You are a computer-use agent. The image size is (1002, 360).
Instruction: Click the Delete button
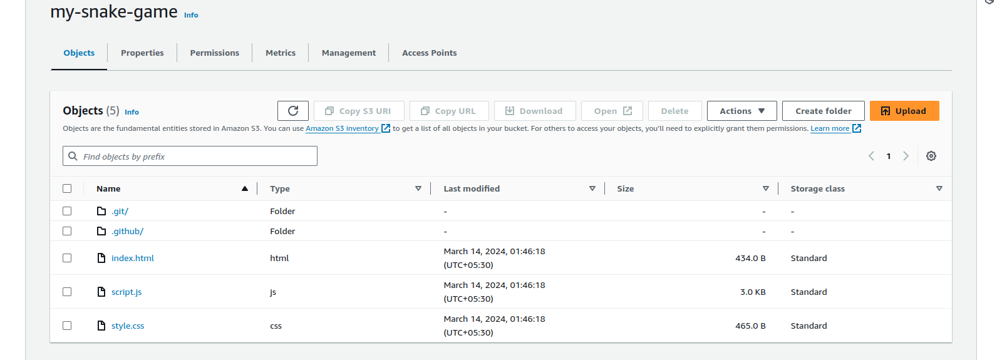675,111
